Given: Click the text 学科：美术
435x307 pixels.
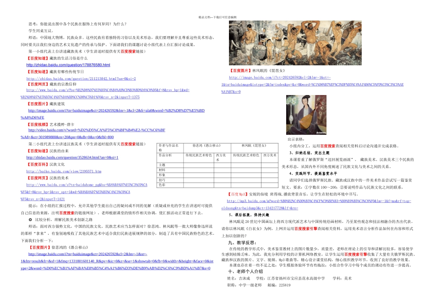Looking at the screenshot, I should pyautogui.click(x=342, y=278).
